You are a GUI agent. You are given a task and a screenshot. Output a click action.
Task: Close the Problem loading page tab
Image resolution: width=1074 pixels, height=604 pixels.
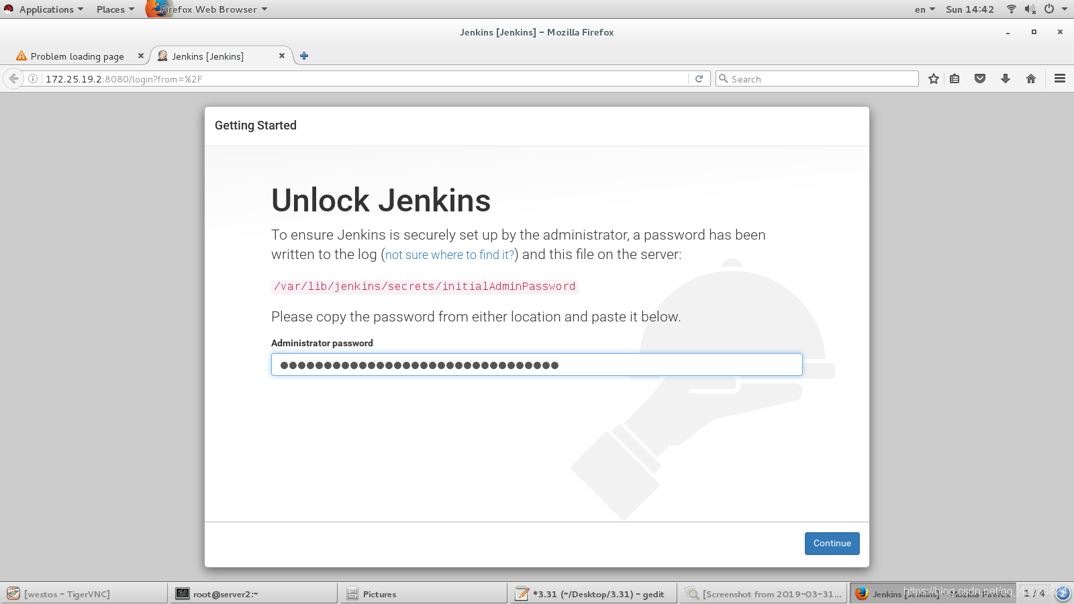pyautogui.click(x=140, y=56)
